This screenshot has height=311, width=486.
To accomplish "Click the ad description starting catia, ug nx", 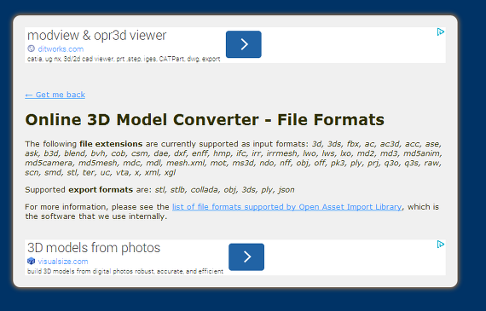I will click(124, 59).
